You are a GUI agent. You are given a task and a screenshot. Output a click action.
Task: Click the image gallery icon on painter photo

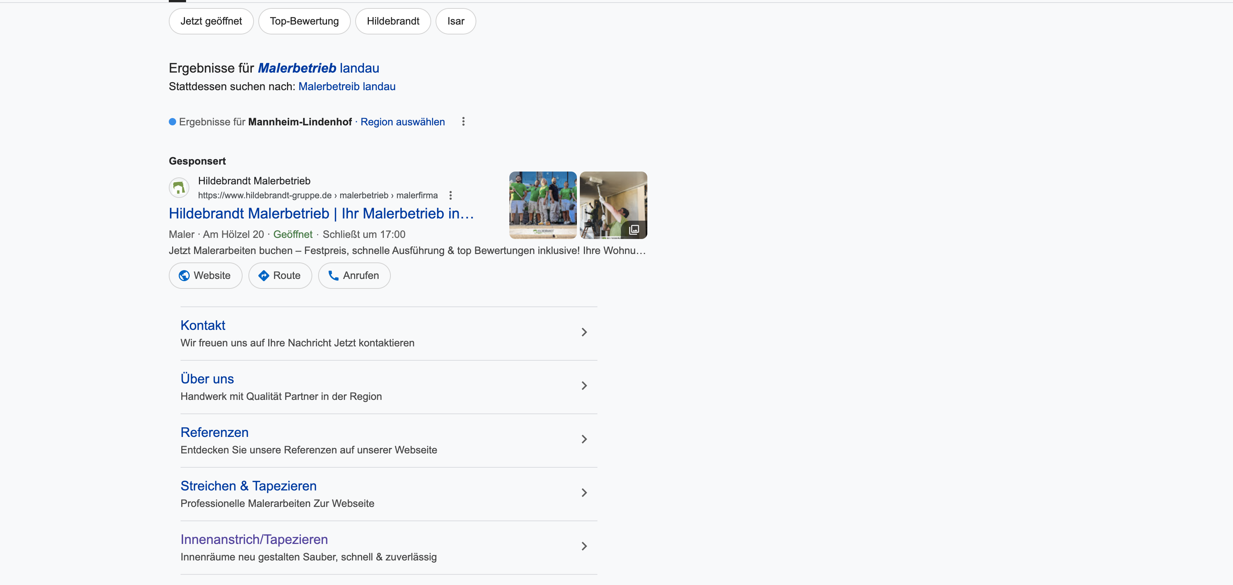point(634,229)
